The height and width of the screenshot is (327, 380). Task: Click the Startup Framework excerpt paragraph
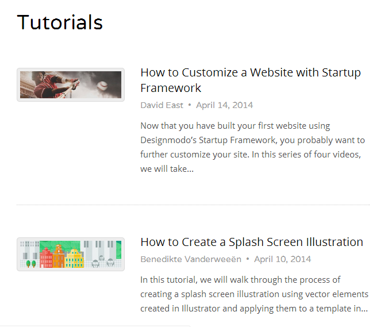(252, 147)
